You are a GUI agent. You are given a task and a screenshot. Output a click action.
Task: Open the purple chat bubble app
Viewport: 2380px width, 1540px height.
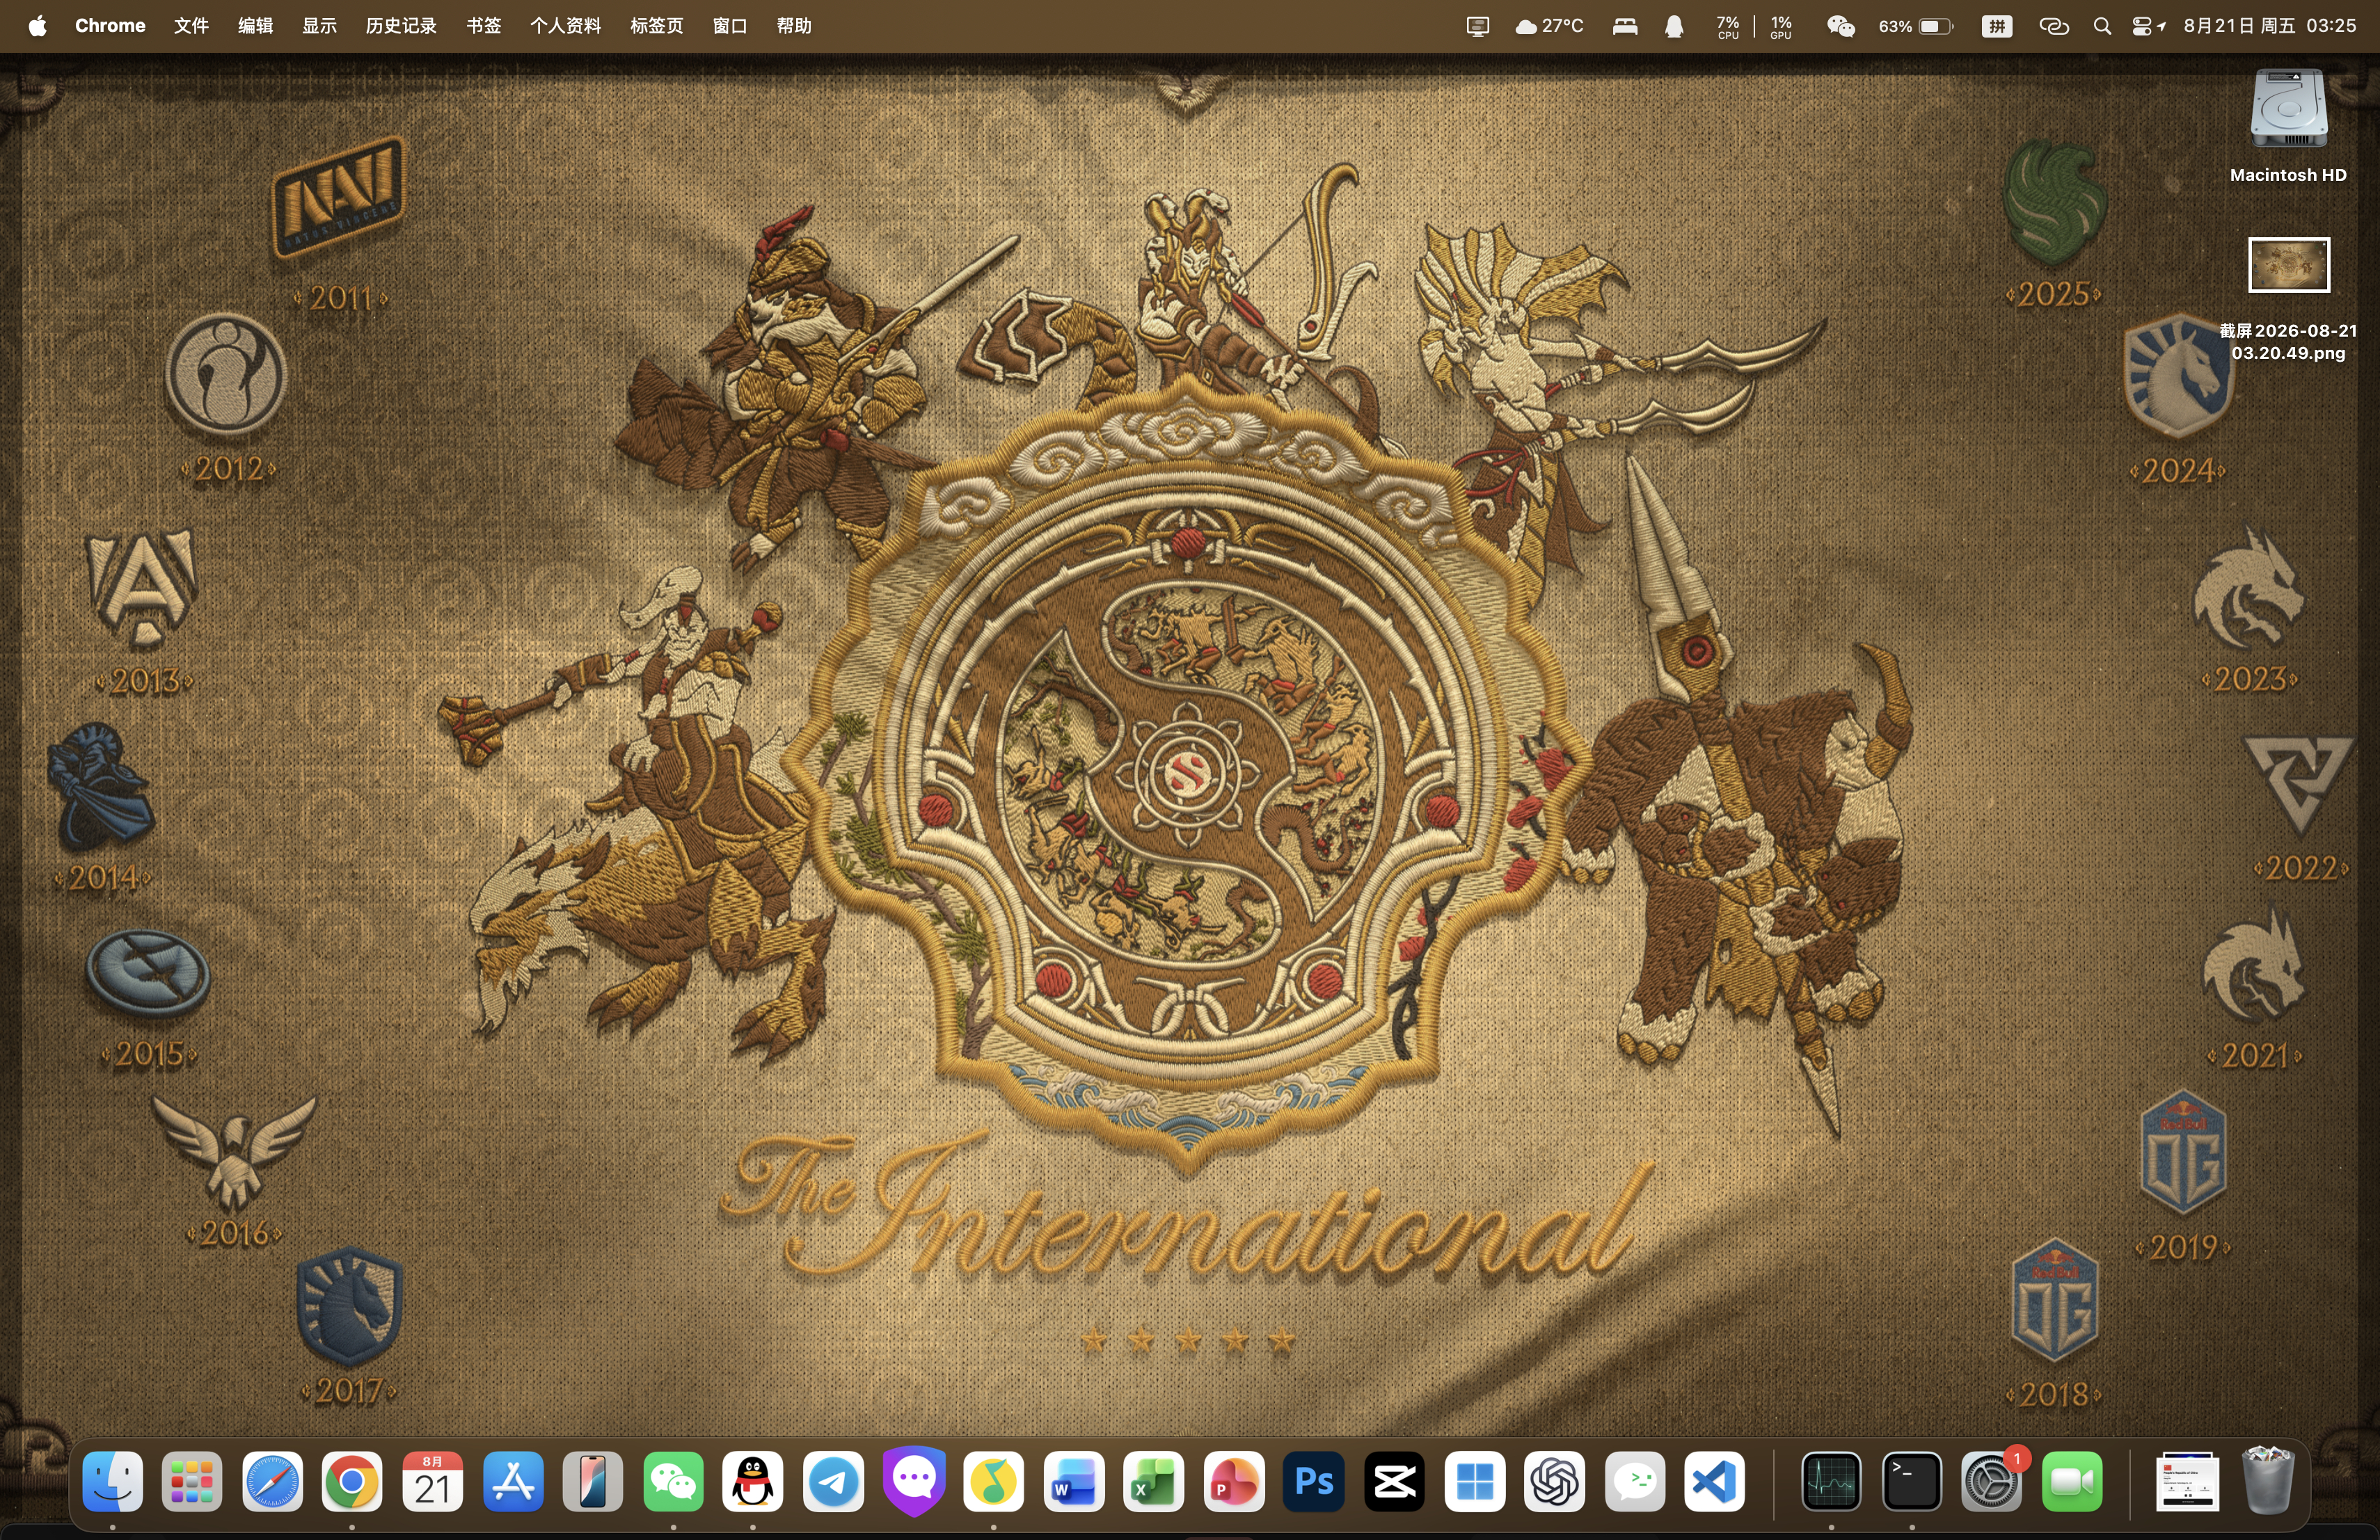click(x=914, y=1481)
